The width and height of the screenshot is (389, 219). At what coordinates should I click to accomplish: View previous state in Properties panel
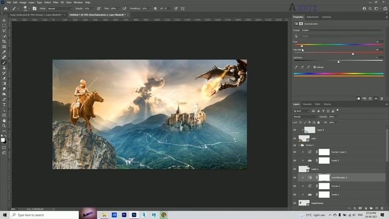(364, 99)
